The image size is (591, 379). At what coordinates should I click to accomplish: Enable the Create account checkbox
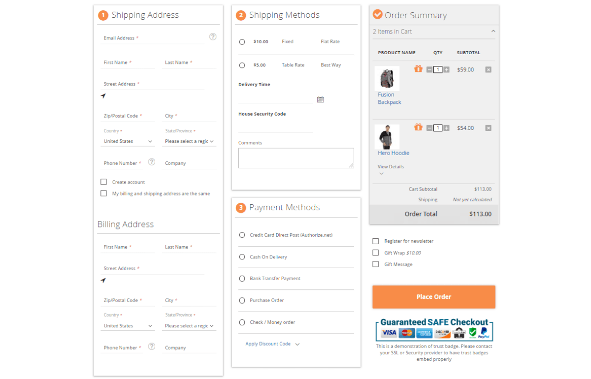click(x=103, y=182)
